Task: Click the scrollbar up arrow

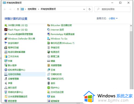Action: click(x=131, y=26)
